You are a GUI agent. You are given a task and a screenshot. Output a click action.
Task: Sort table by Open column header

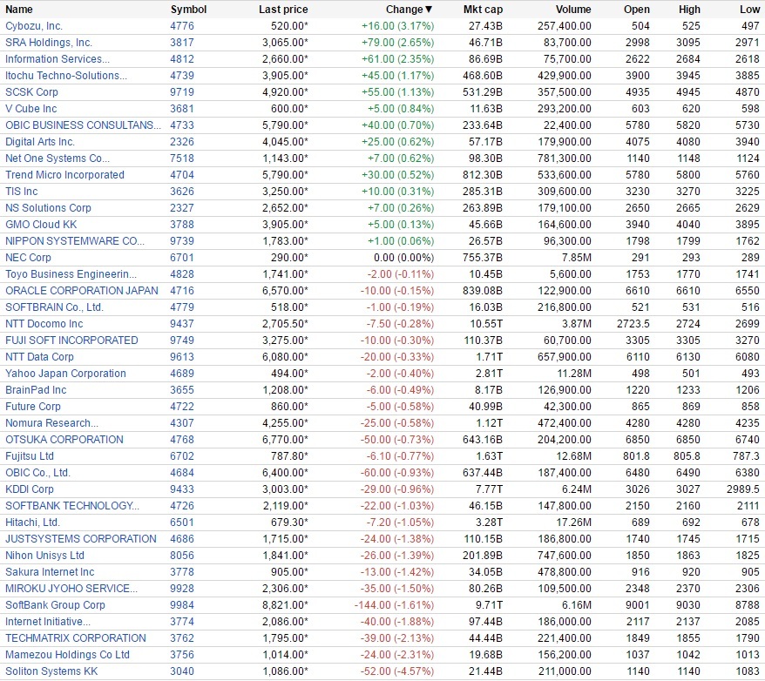(637, 10)
